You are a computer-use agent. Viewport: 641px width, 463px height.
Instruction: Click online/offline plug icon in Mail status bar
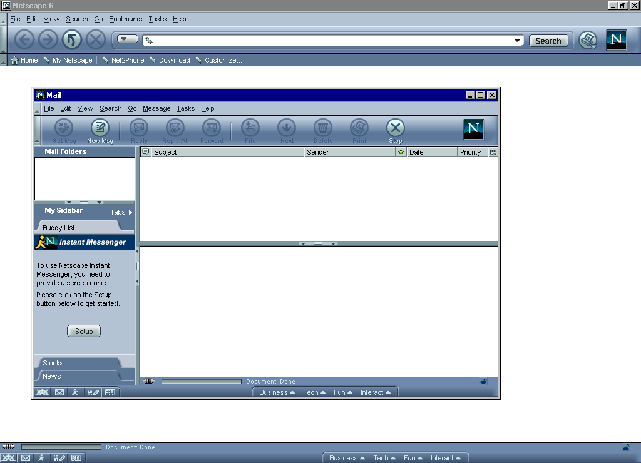point(148,381)
